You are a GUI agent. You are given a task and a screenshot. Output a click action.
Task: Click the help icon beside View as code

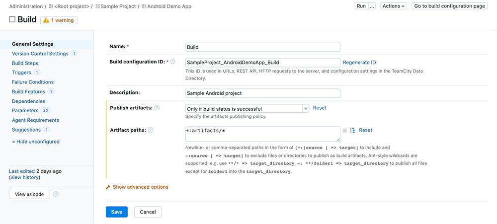(x=56, y=194)
